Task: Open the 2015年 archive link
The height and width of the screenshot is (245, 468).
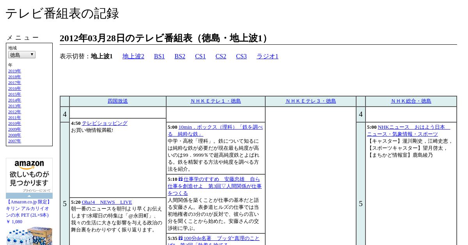Action: [x=14, y=94]
